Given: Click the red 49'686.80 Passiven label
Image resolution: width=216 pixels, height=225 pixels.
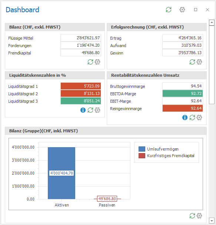Looking at the screenshot, I should point(107,199).
